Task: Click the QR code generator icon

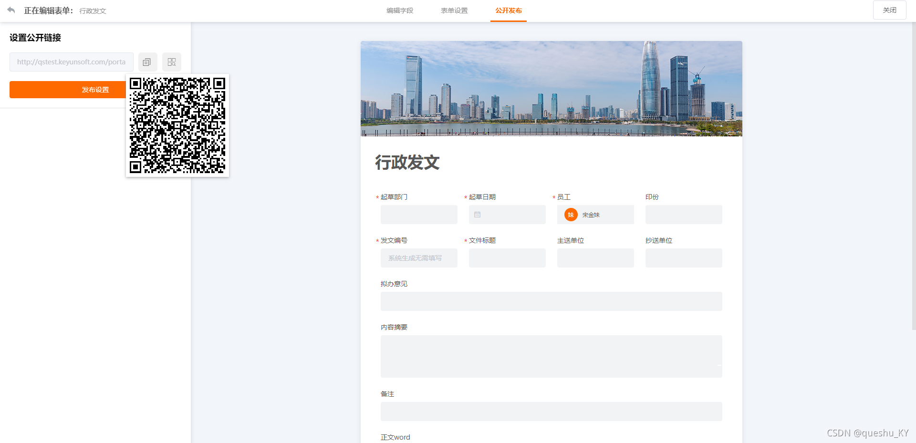Action: (172, 62)
